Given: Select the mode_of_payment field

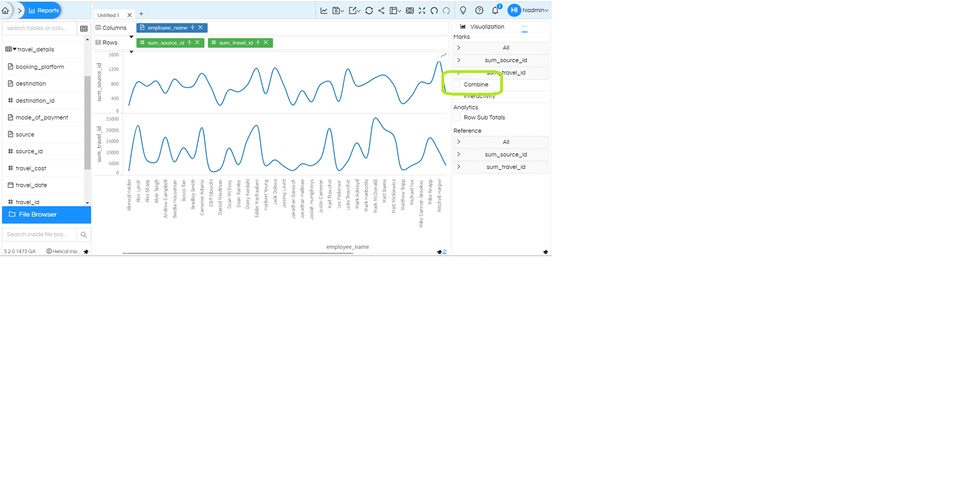Looking at the screenshot, I should click(x=42, y=118).
